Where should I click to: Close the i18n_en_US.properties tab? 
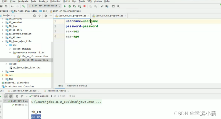coord(88,16)
